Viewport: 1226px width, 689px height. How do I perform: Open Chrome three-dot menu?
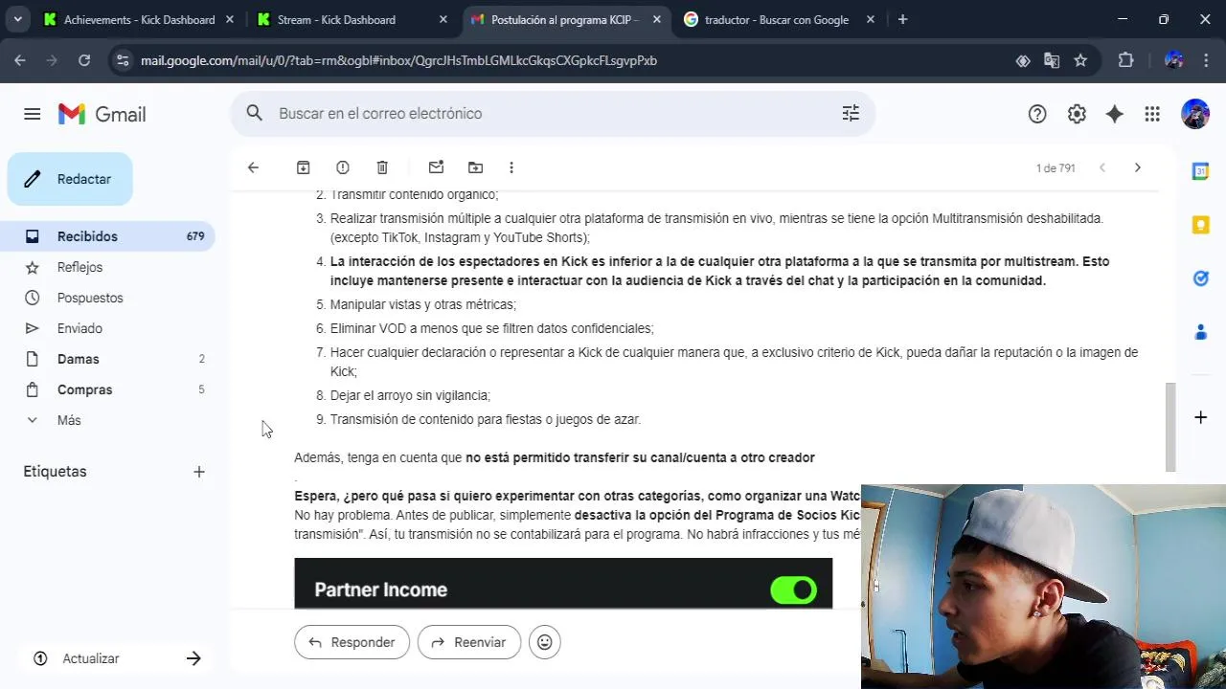1205,60
